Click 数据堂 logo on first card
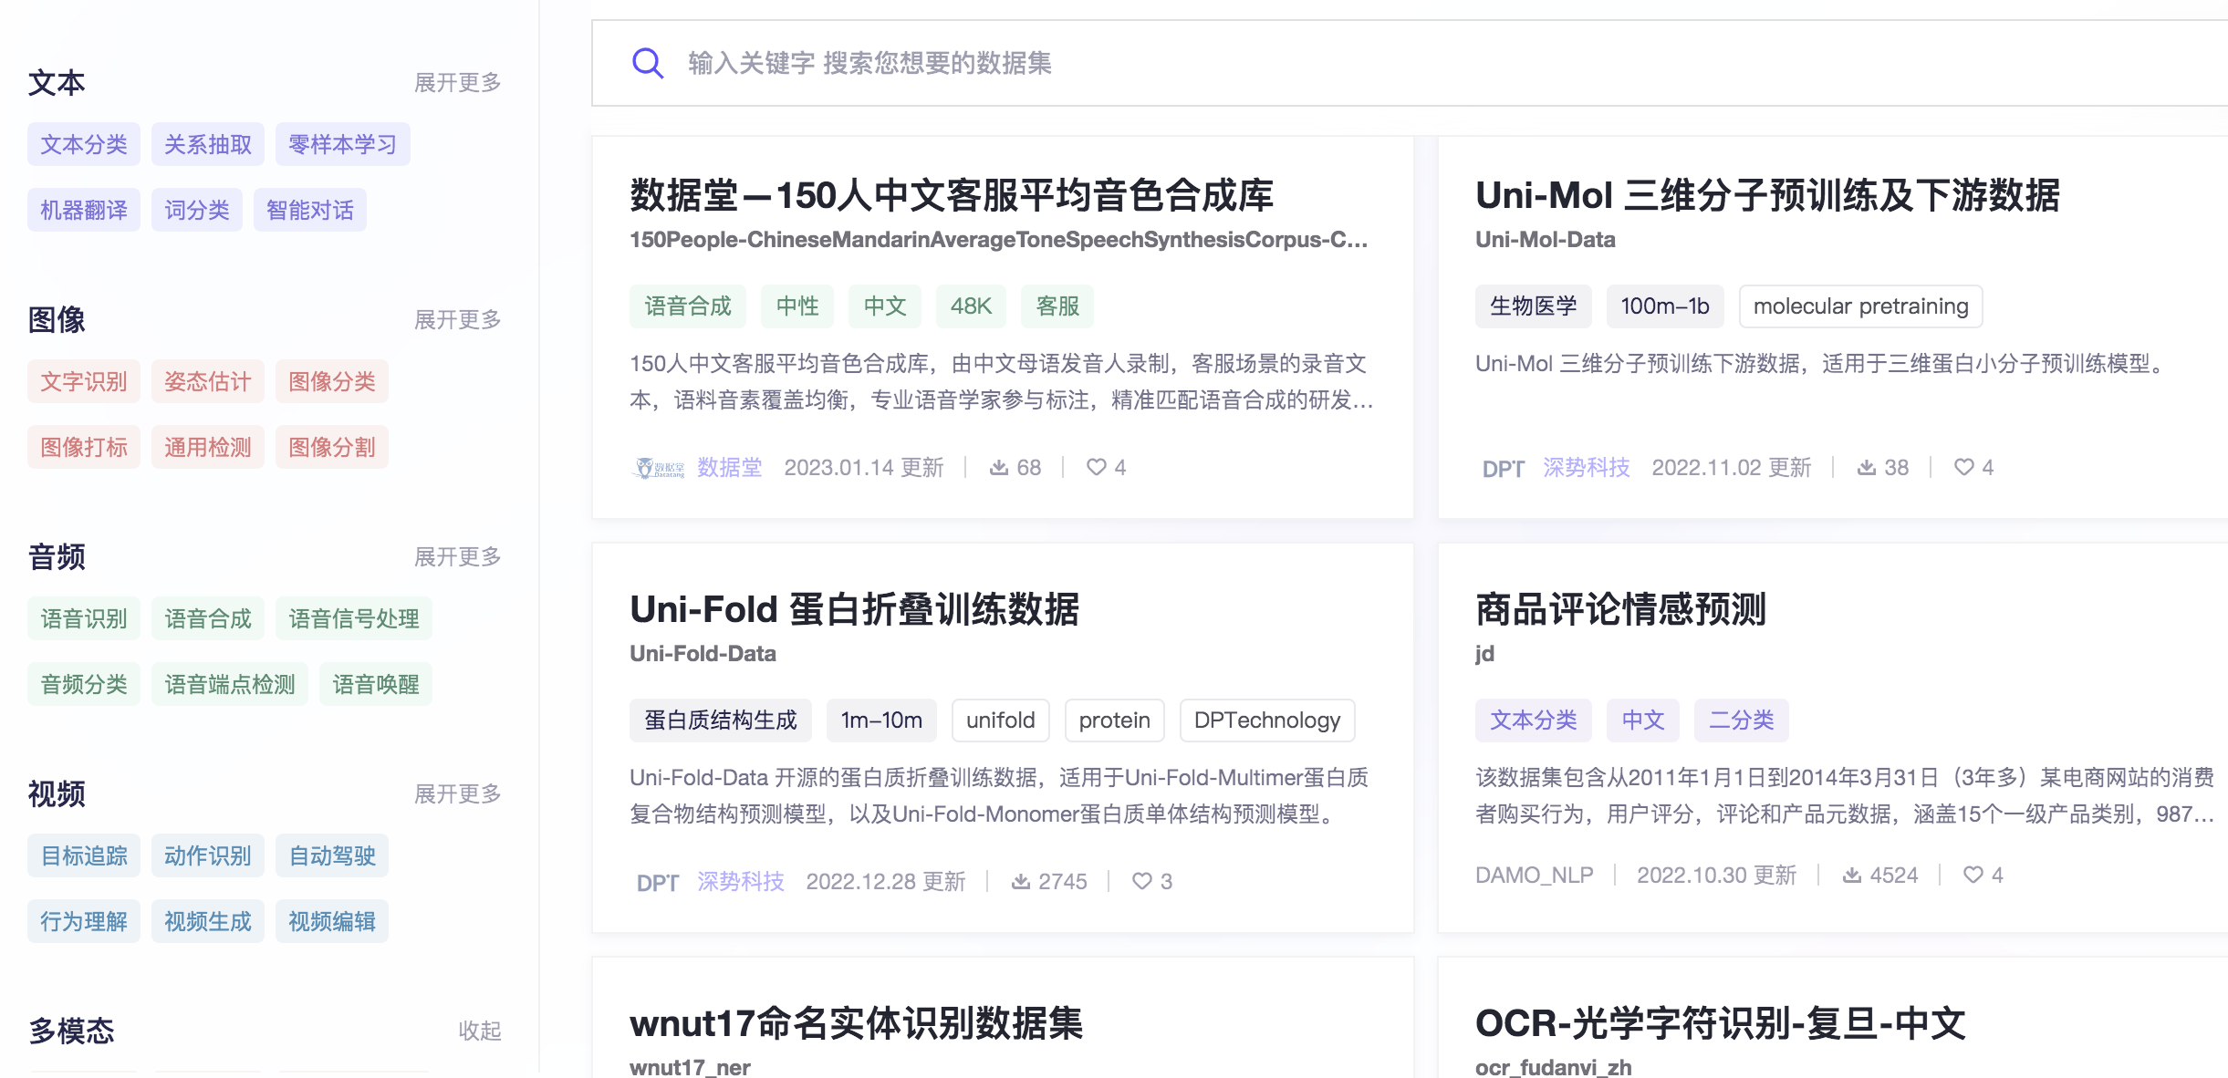The height and width of the screenshot is (1078, 2228). point(659,469)
